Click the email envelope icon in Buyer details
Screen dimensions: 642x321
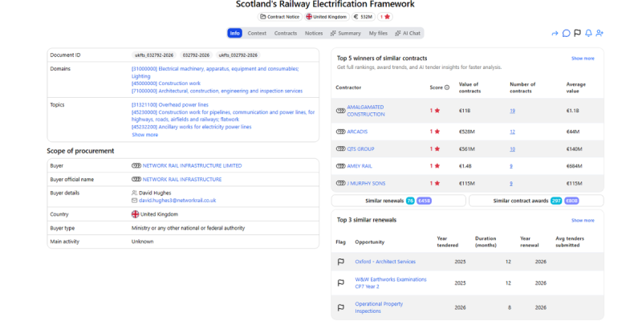pos(134,201)
